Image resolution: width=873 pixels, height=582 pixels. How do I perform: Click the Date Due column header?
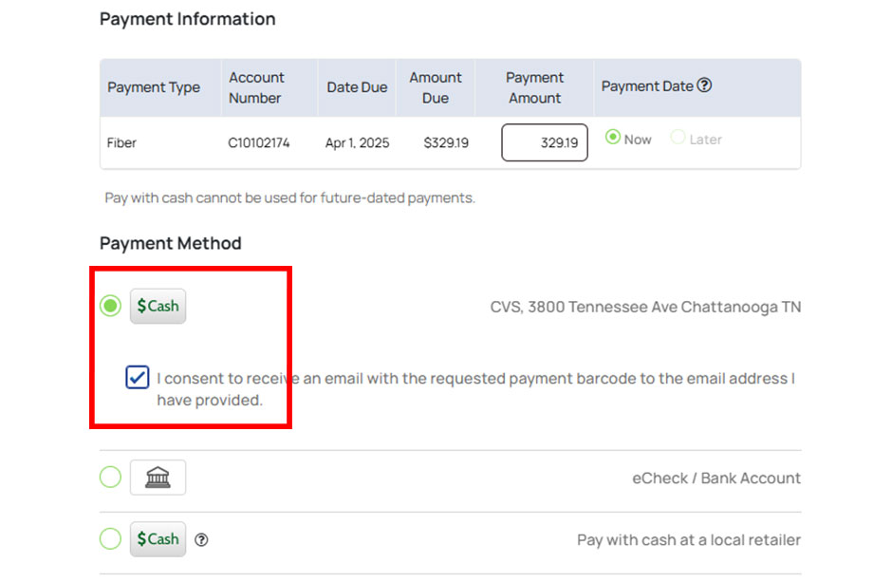tap(357, 87)
